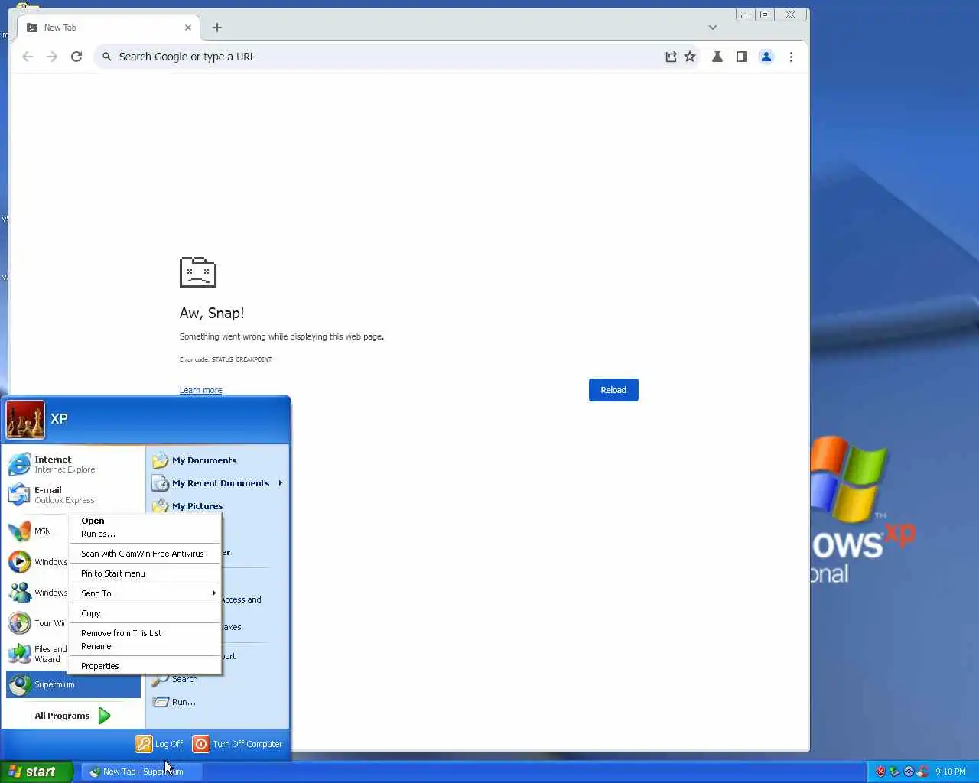This screenshot has width=979, height=783.
Task: Choose Open in context menu
Action: (145, 521)
